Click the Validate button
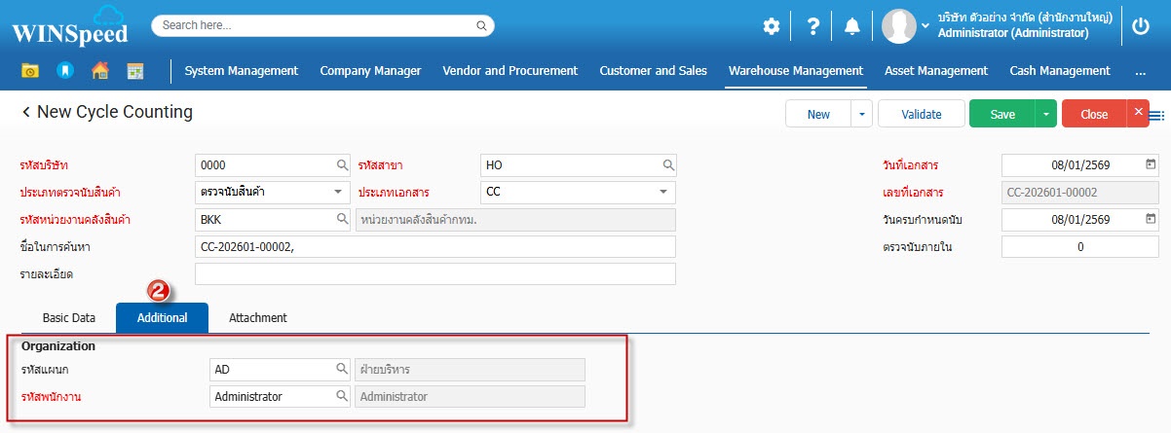The image size is (1171, 433). [x=921, y=114]
